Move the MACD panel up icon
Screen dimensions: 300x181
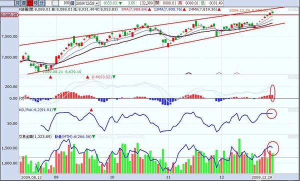click(x=293, y=77)
